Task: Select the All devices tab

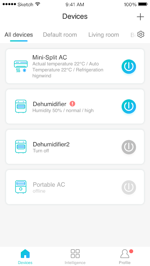Action: 19,34
